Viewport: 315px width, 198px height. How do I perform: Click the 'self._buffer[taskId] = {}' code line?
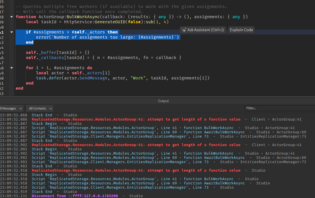[x=58, y=52]
